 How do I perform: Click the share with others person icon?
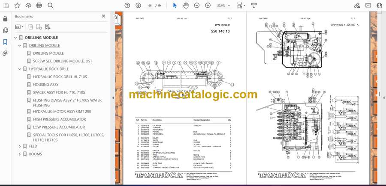[x=380, y=6]
